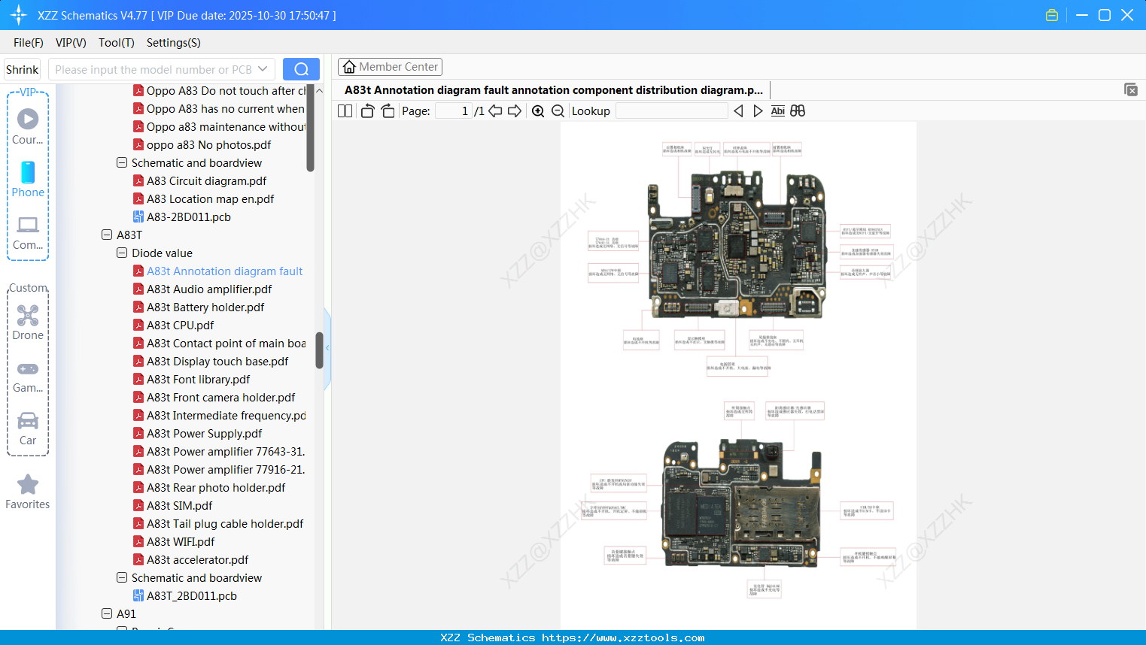Image resolution: width=1146 pixels, height=645 pixels.
Task: Open the Drone schematics category
Action: [x=28, y=321]
